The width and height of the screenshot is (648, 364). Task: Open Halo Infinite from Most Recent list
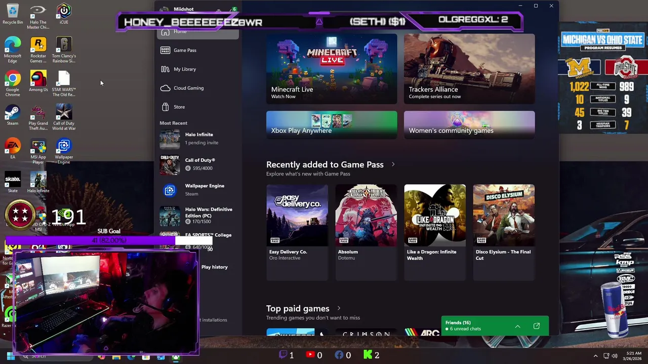[x=198, y=139]
